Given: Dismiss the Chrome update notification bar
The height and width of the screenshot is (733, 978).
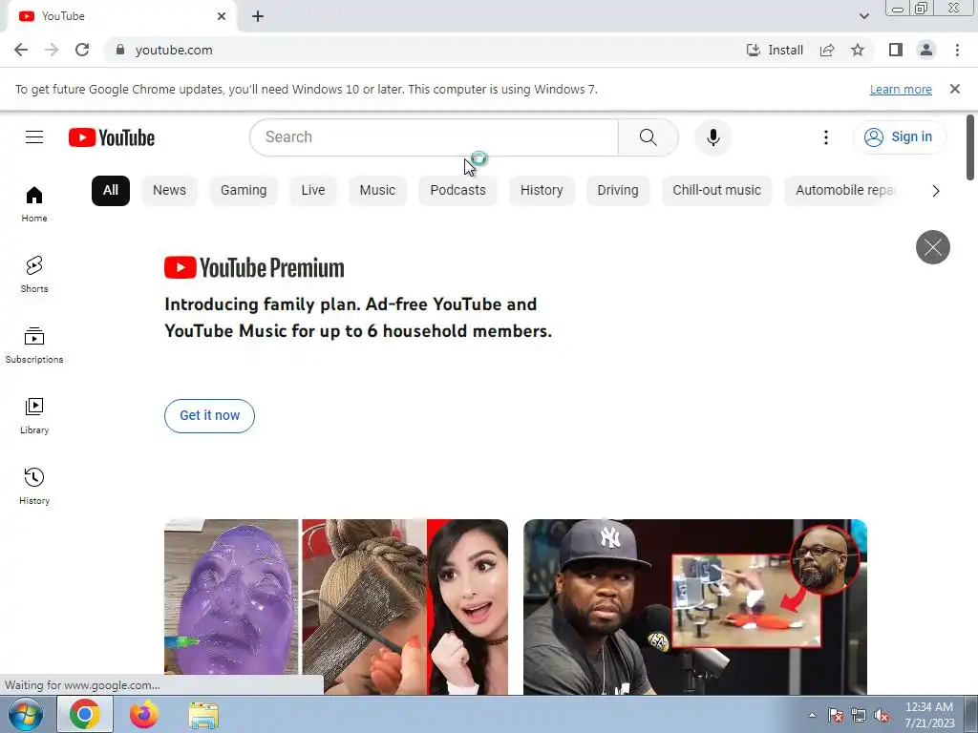Looking at the screenshot, I should point(954,89).
